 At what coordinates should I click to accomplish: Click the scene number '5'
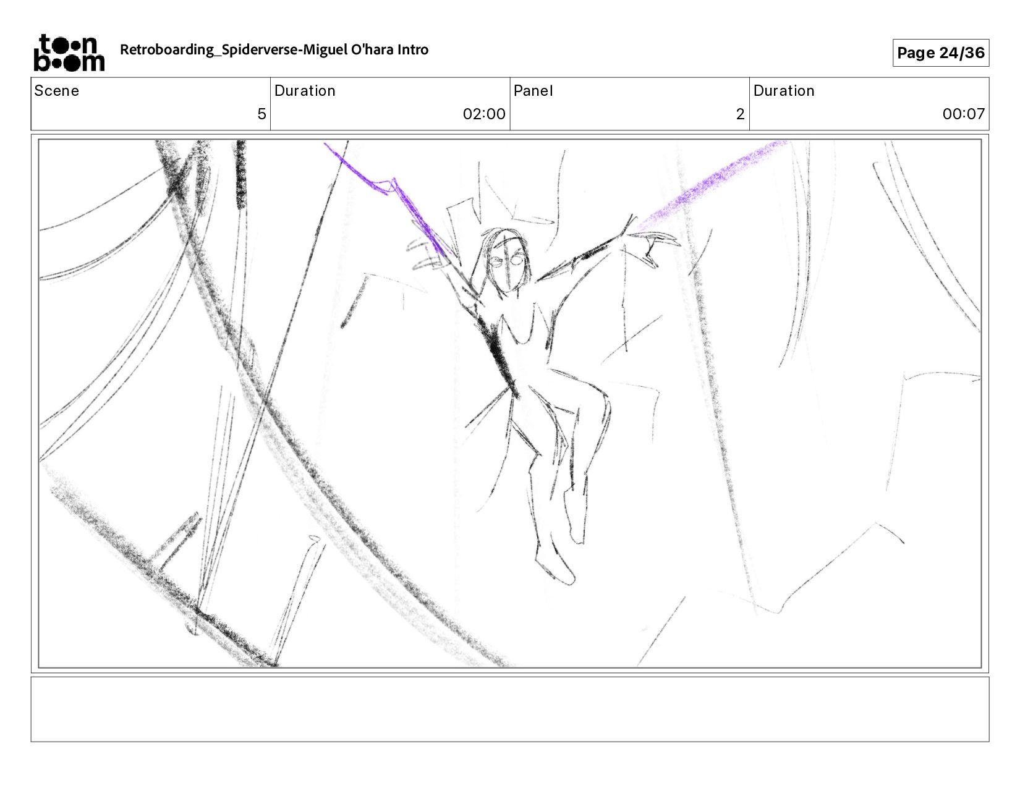coord(261,114)
